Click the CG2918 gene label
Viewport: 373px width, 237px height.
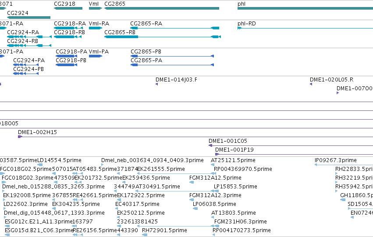click(x=64, y=4)
